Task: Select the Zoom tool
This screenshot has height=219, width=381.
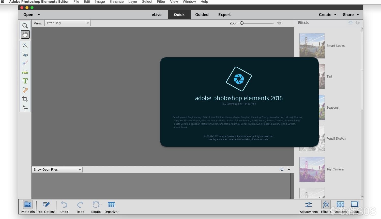Action: coord(25,26)
